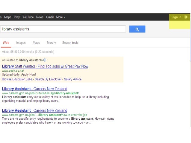Open Salary Advice link
The image size is (191, 143).
click(73, 79)
